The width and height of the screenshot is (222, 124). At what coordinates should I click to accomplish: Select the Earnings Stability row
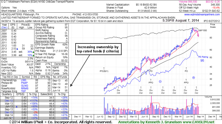click(x=51, y=48)
